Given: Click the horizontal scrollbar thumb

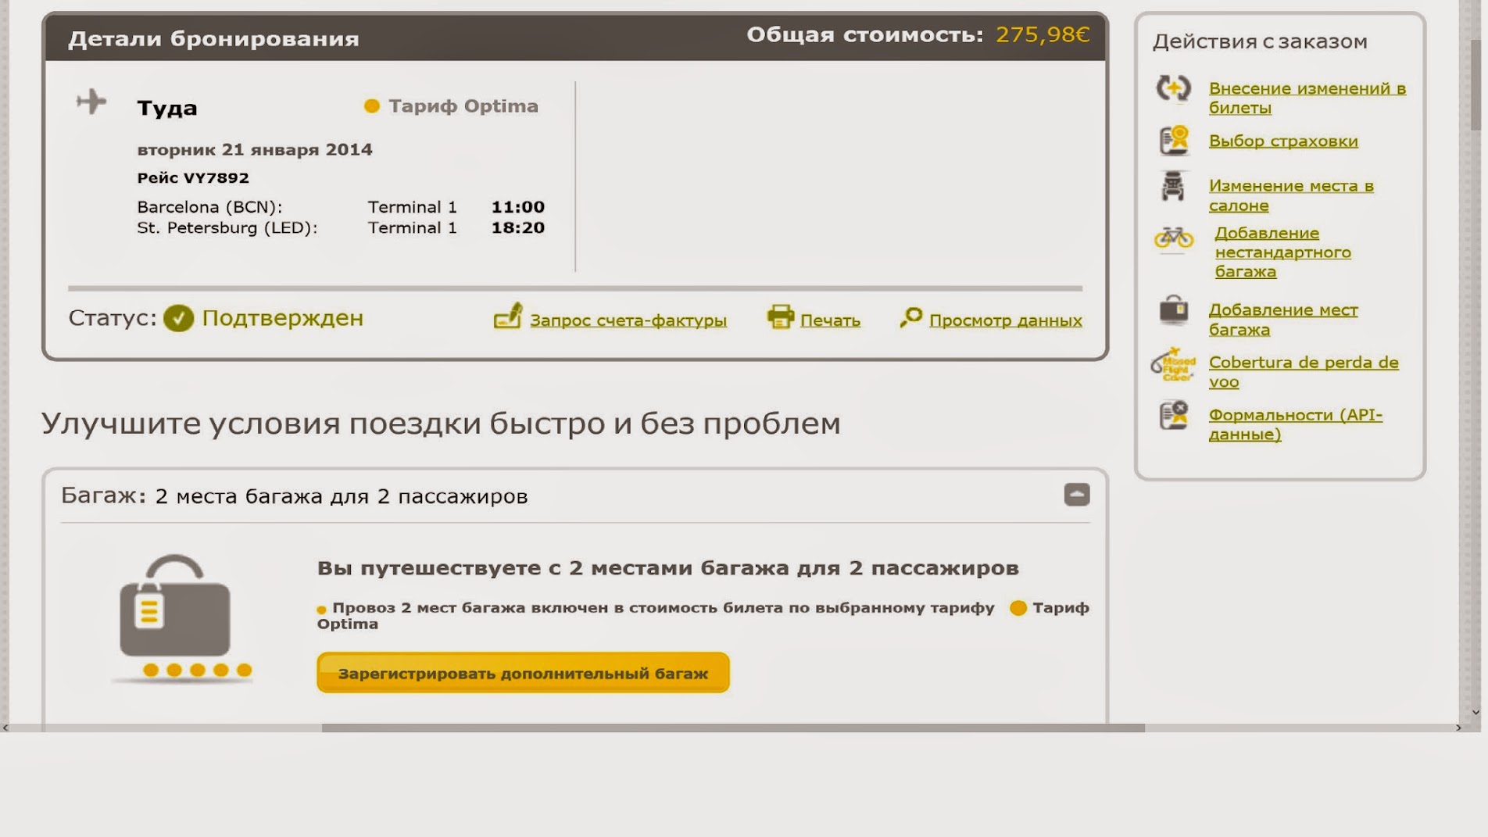Looking at the screenshot, I should pos(733,728).
